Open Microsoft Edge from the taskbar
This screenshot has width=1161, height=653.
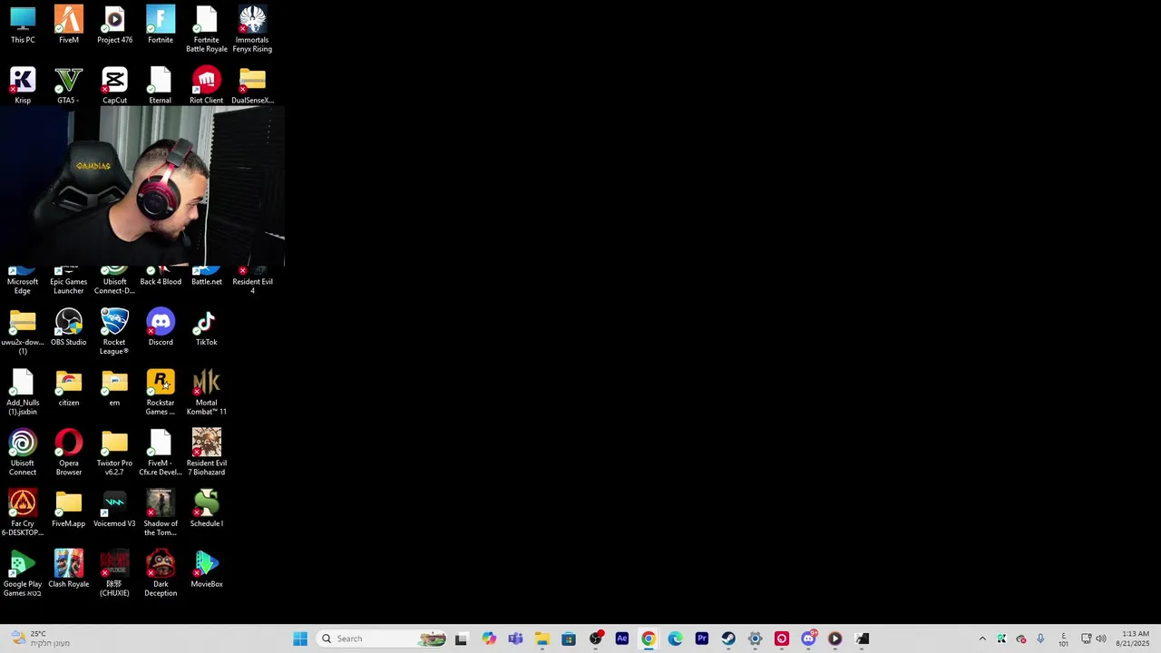point(675,638)
